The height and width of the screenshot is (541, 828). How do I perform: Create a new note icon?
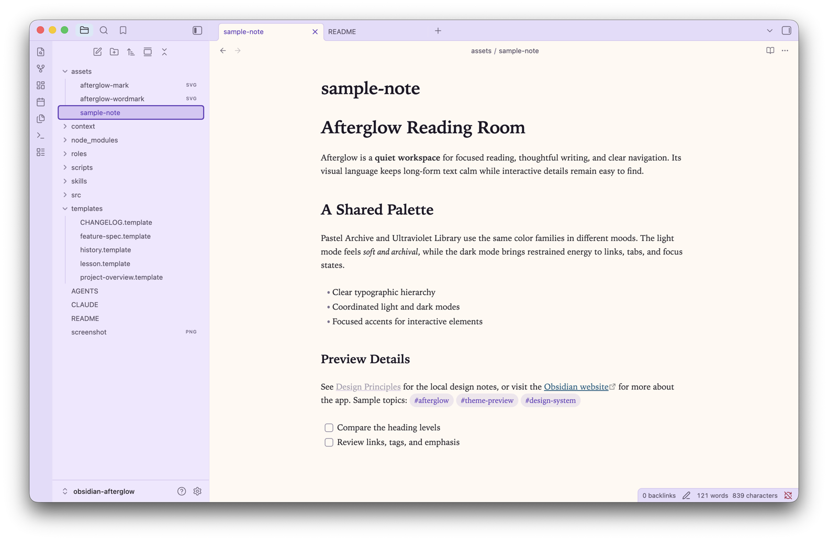click(97, 52)
